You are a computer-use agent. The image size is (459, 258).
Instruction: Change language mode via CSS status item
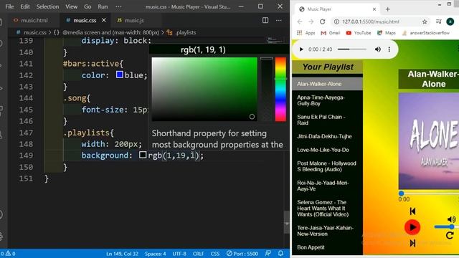point(215,254)
